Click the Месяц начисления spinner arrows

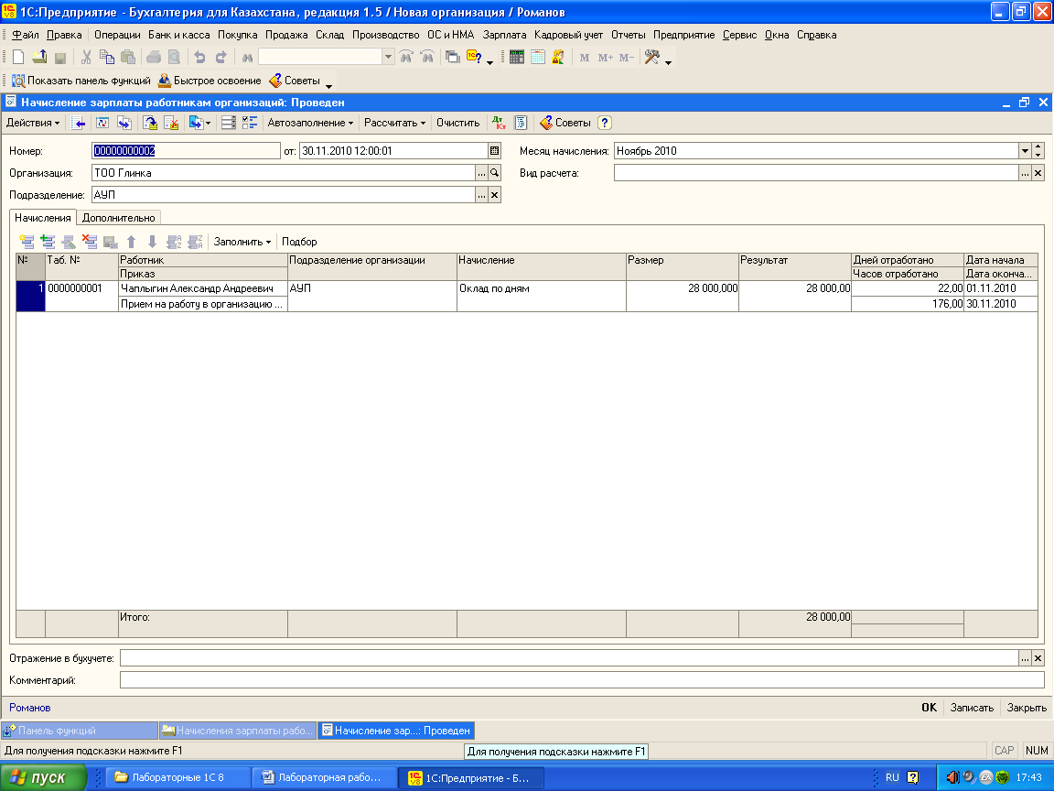(1038, 151)
